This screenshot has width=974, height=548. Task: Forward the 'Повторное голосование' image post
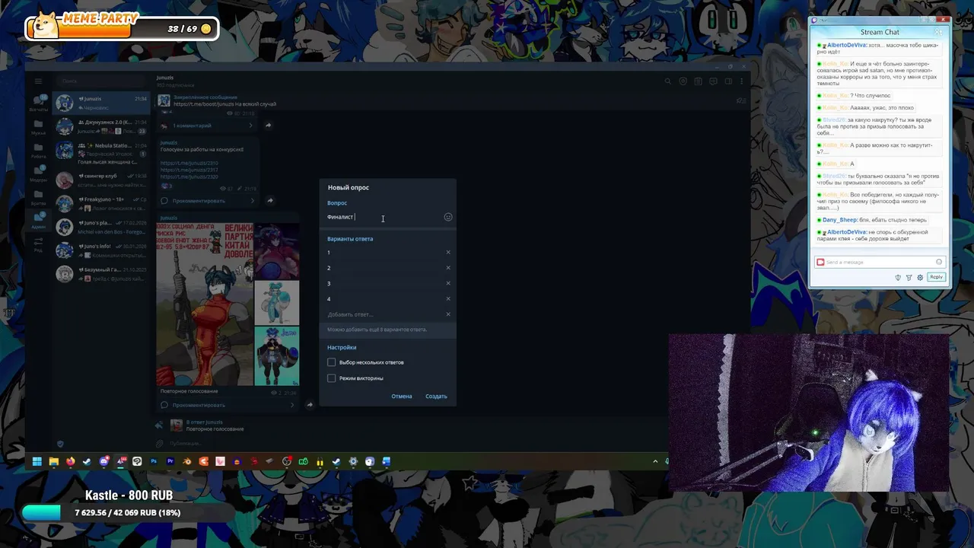(310, 405)
